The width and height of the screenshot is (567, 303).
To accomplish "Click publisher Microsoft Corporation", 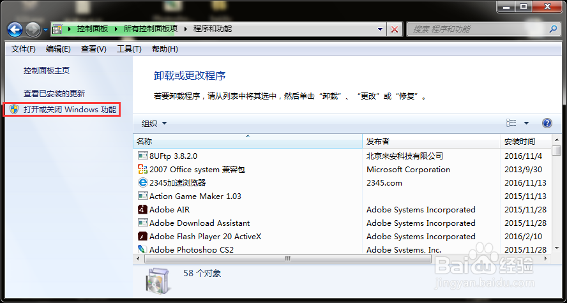I will click(x=408, y=170).
